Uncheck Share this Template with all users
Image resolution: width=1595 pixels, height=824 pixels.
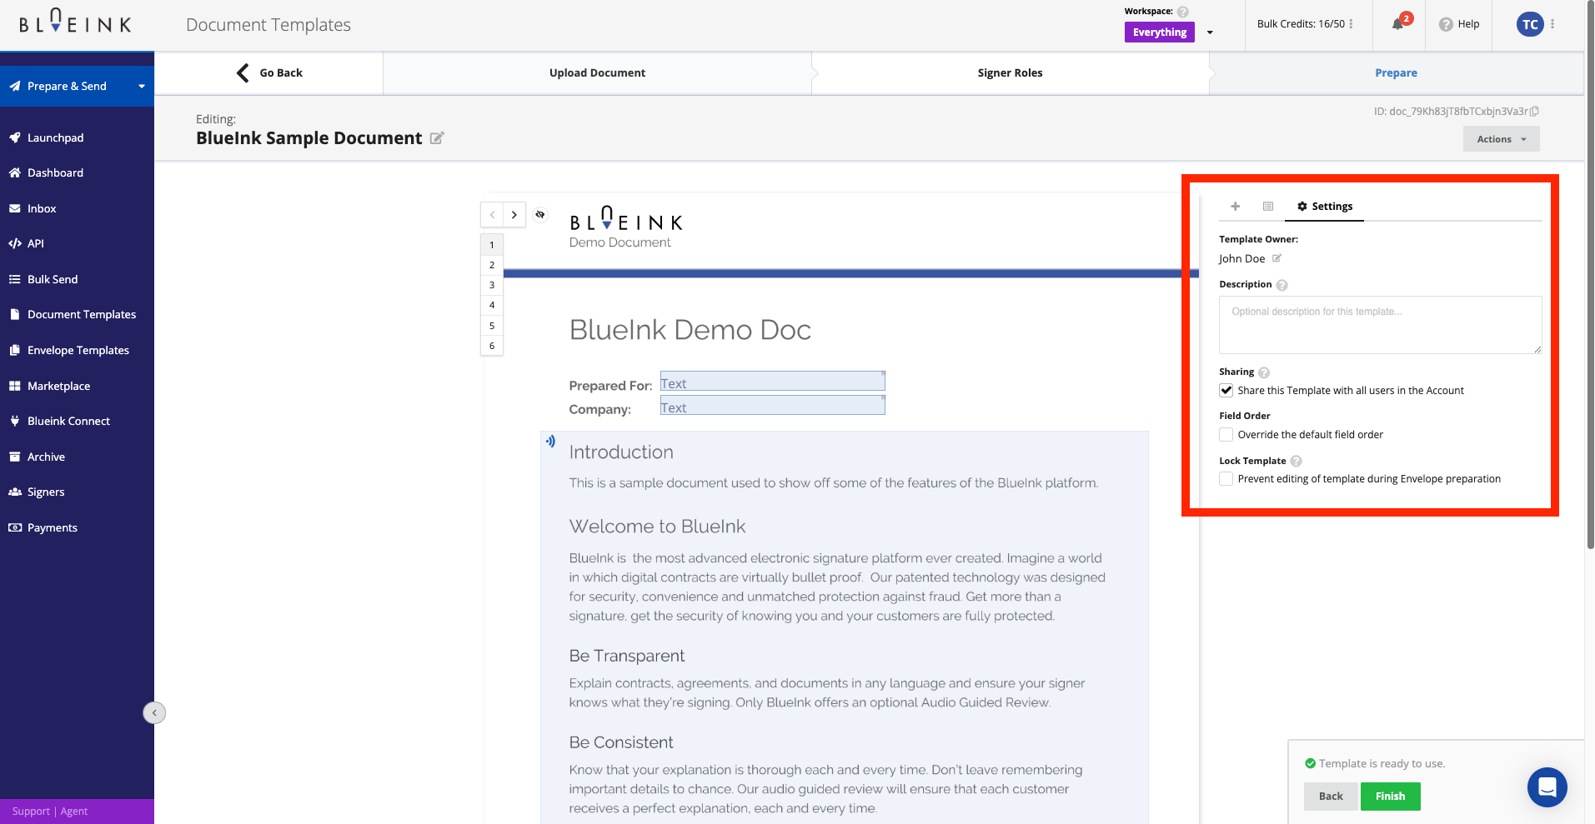pos(1226,390)
